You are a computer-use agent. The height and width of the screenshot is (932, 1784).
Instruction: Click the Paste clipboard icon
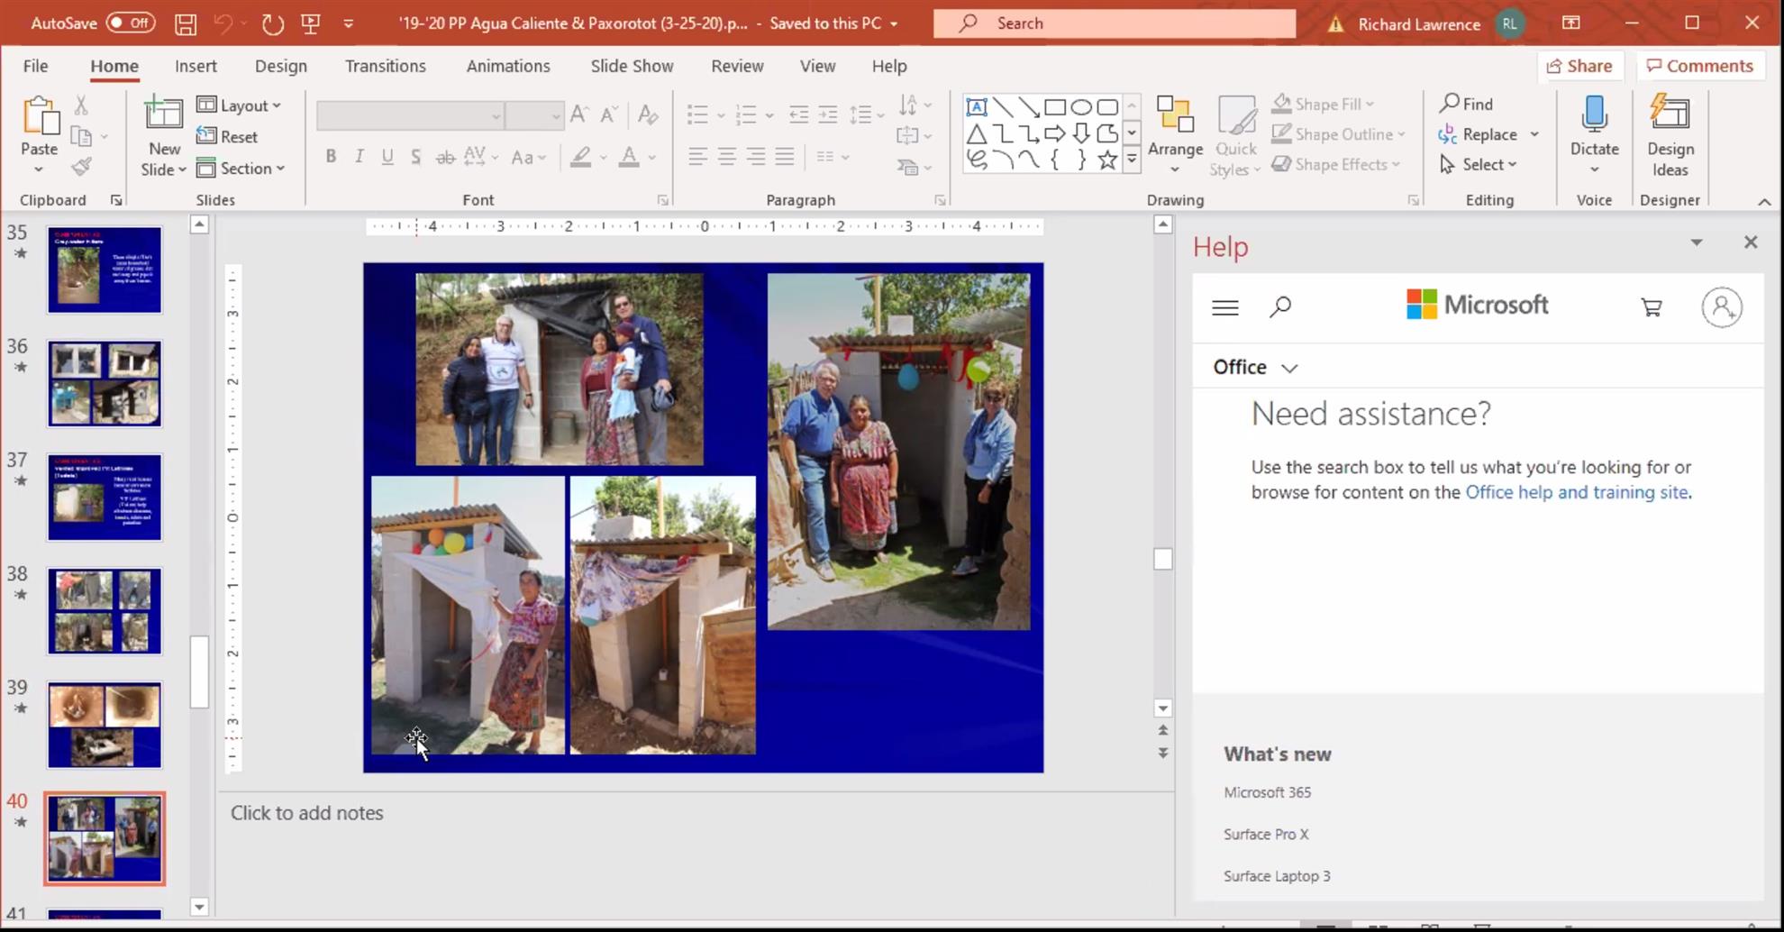[40, 118]
